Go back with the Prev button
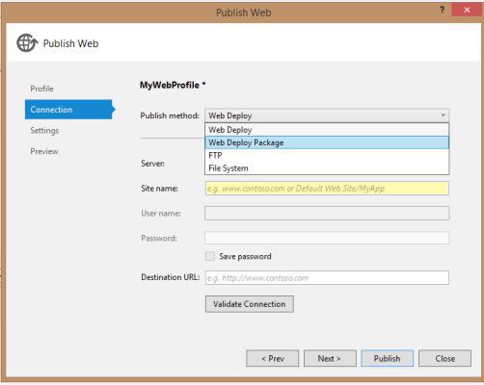This screenshot has width=484, height=385. click(x=273, y=358)
